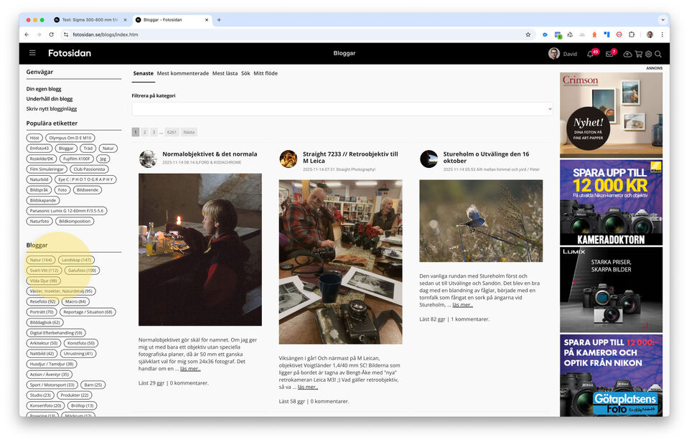The height and width of the screenshot is (442, 689).
Task: Expand the Filtrera på kategori dropdown
Action: point(342,108)
